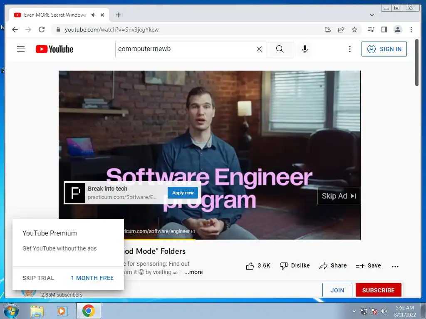Open Chrome share page icon
426x319 pixels.
[x=341, y=29]
